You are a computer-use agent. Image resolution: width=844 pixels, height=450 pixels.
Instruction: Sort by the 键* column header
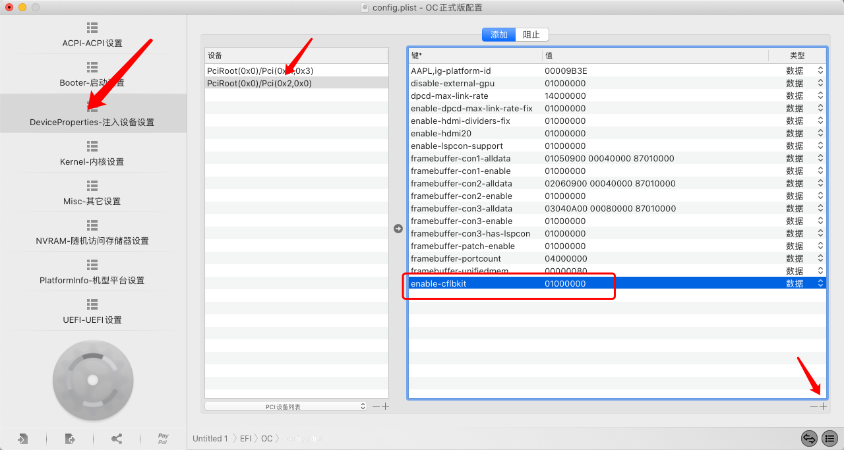coord(475,55)
